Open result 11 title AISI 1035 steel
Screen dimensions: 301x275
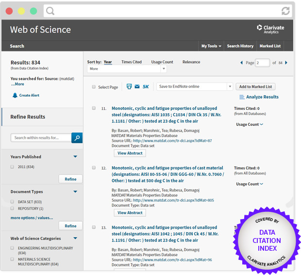click(x=167, y=115)
